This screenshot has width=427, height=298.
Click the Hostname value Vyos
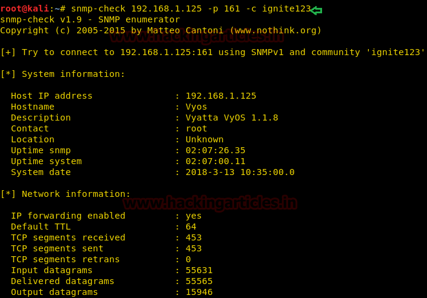196,107
